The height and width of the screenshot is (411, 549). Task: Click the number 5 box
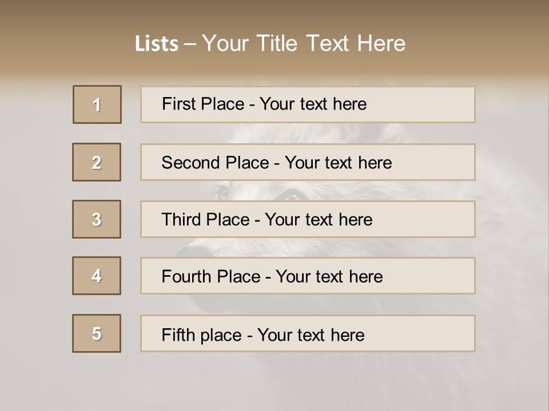pyautogui.click(x=97, y=333)
